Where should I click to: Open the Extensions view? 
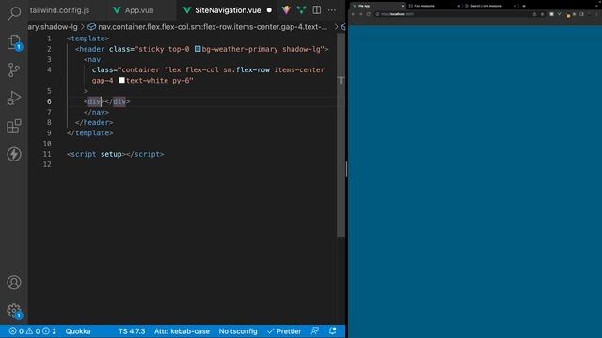(14, 126)
